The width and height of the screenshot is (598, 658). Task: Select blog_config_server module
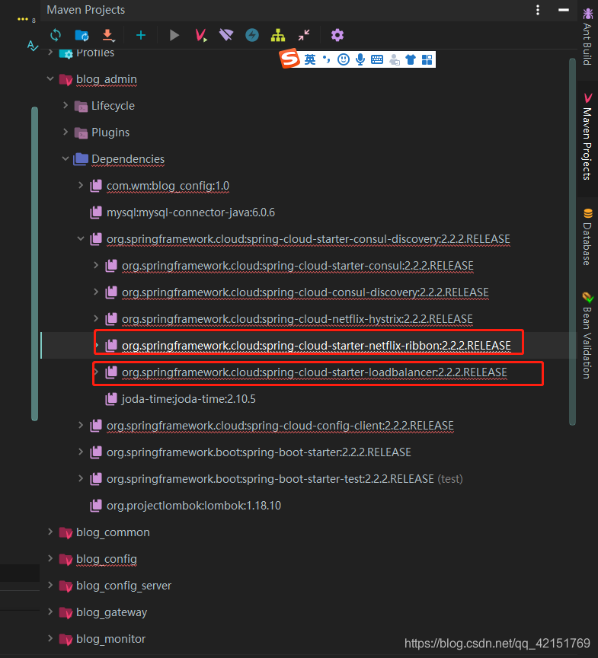coord(123,586)
